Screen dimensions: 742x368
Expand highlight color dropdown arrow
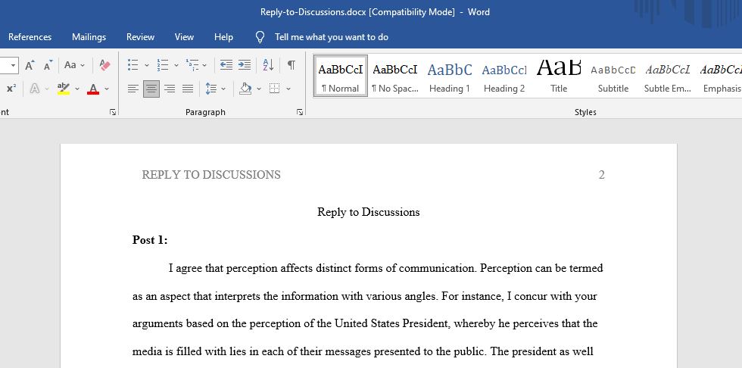(x=77, y=89)
